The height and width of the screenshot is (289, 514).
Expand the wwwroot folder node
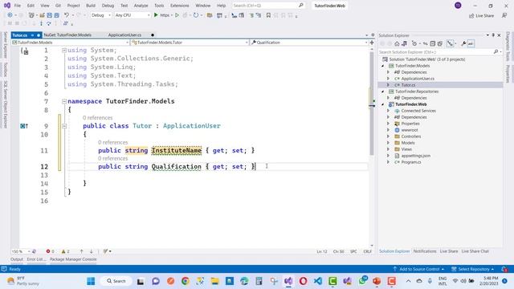[389, 130]
